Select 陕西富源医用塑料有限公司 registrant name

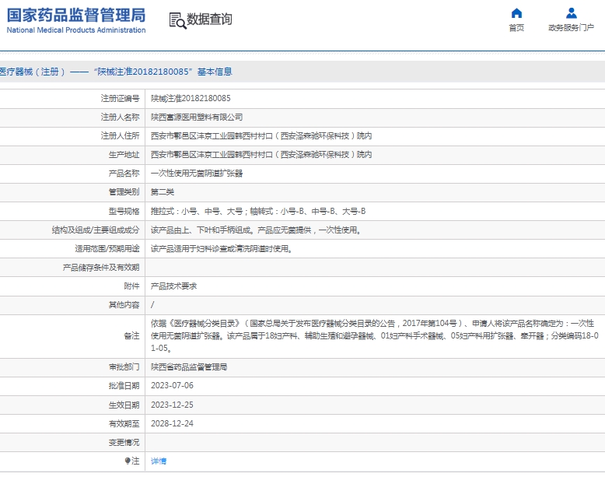(197, 117)
